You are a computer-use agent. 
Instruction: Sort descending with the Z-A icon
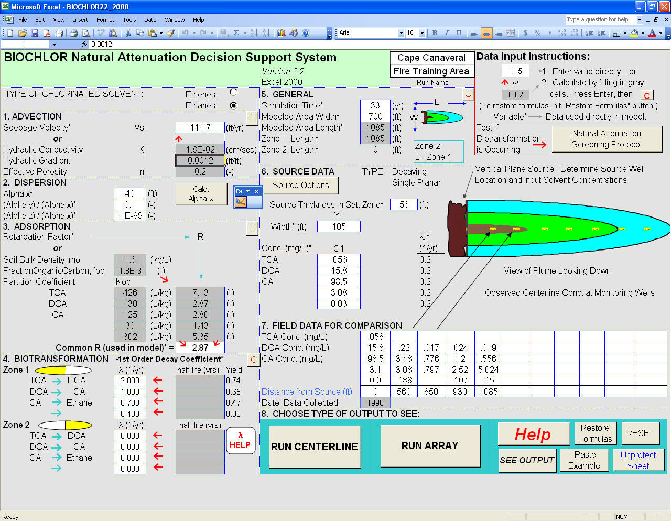pyautogui.click(x=266, y=33)
